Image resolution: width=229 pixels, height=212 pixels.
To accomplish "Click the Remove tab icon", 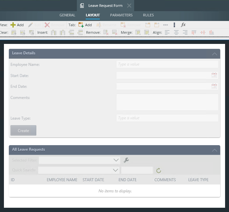I will 123,25.
